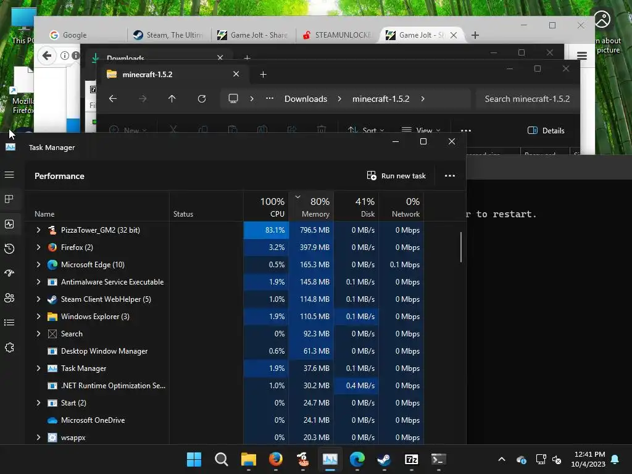Open File Explorer from taskbar
Image resolution: width=632 pixels, height=474 pixels.
click(x=249, y=459)
